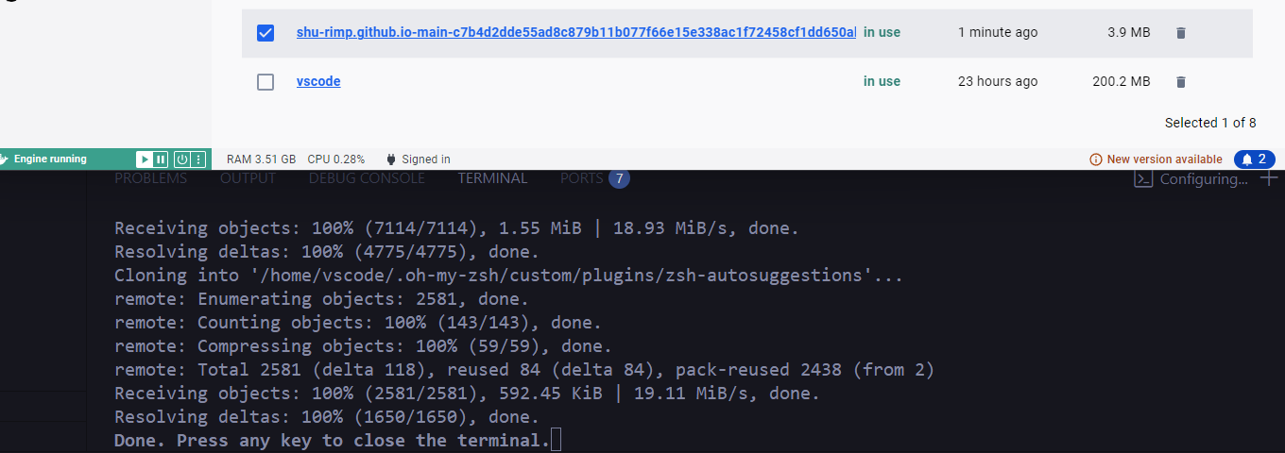This screenshot has width=1285, height=453.
Task: Check the vscode volume checkbox
Action: click(266, 82)
